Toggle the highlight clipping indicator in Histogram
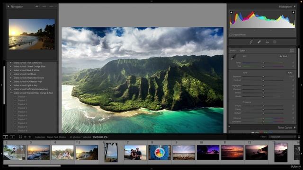303x170 pixels. pos(293,12)
